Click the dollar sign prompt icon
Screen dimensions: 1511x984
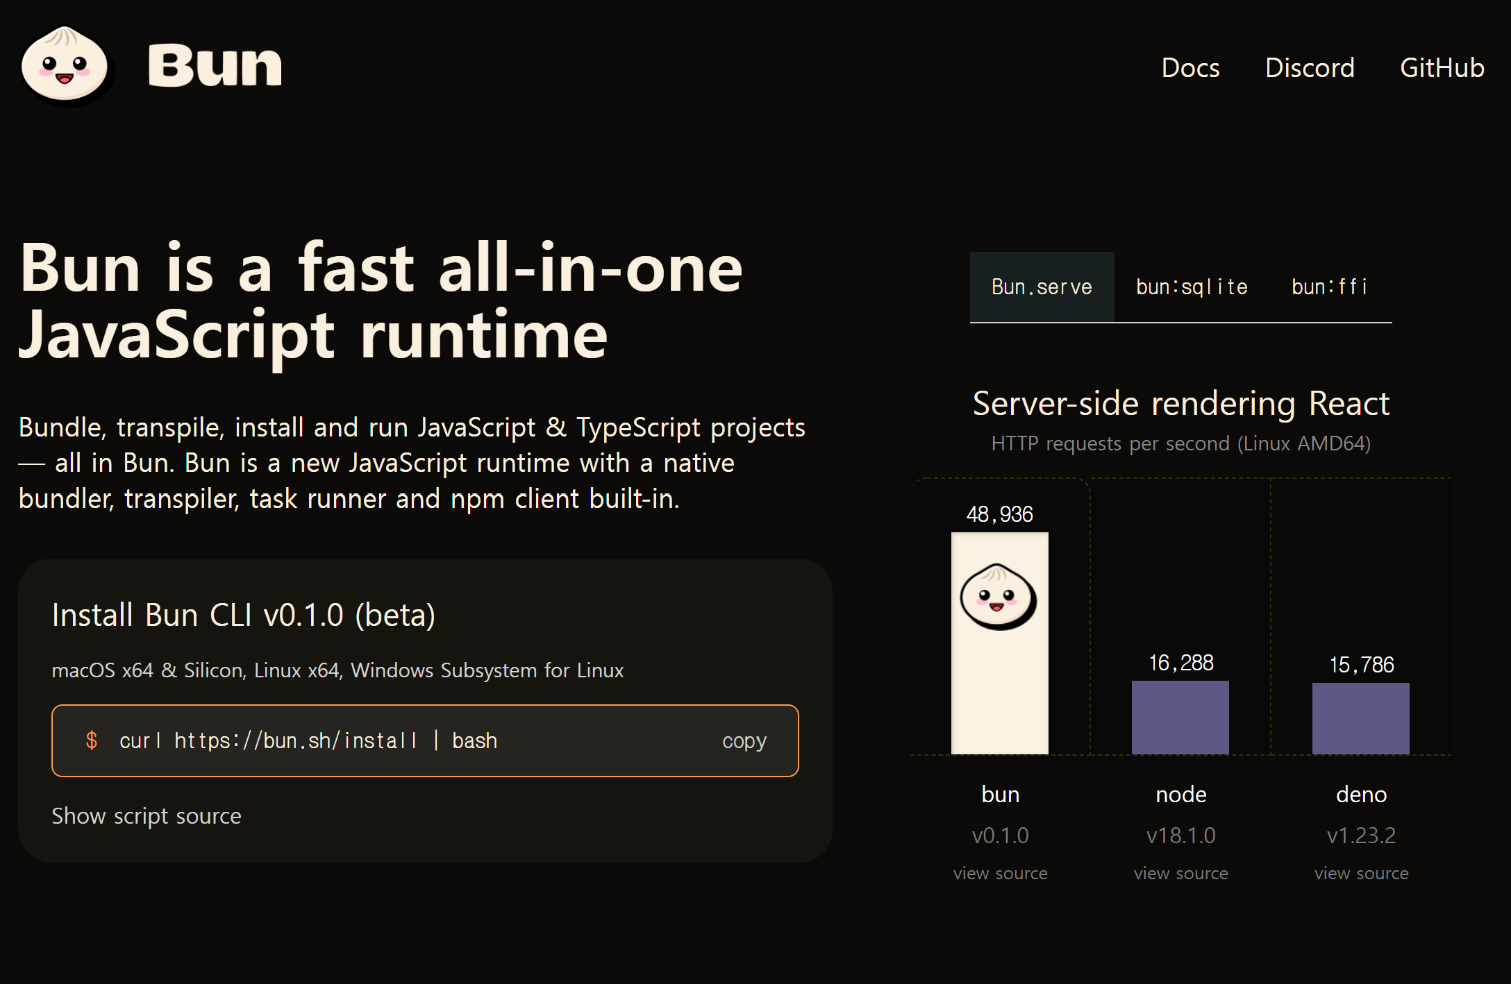coord(92,740)
